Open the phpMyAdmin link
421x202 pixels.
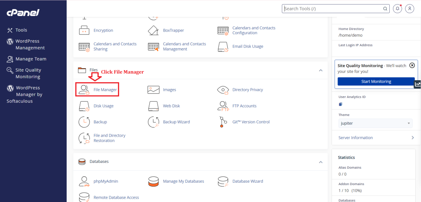pyautogui.click(x=106, y=181)
